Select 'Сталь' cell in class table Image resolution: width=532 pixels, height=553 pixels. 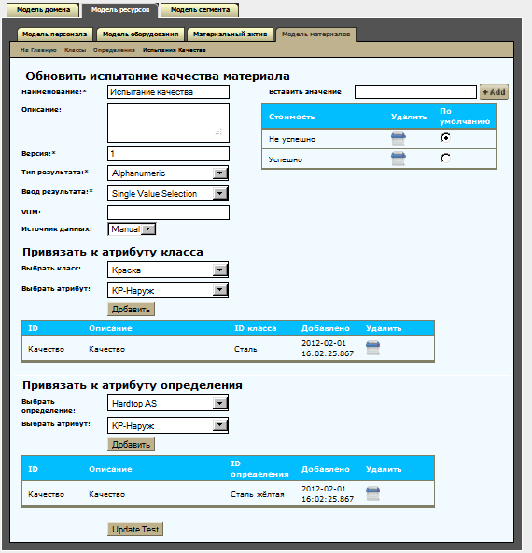tap(245, 349)
